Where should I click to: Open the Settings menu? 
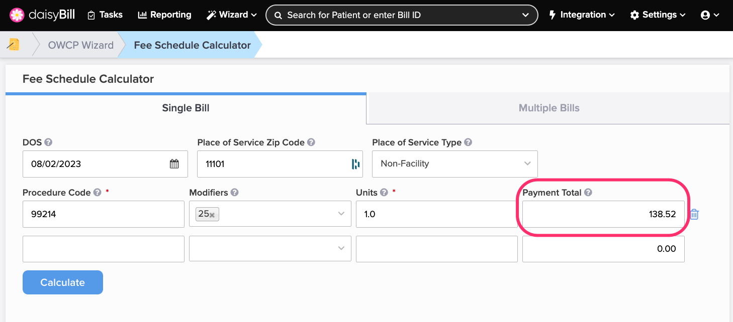(x=658, y=15)
